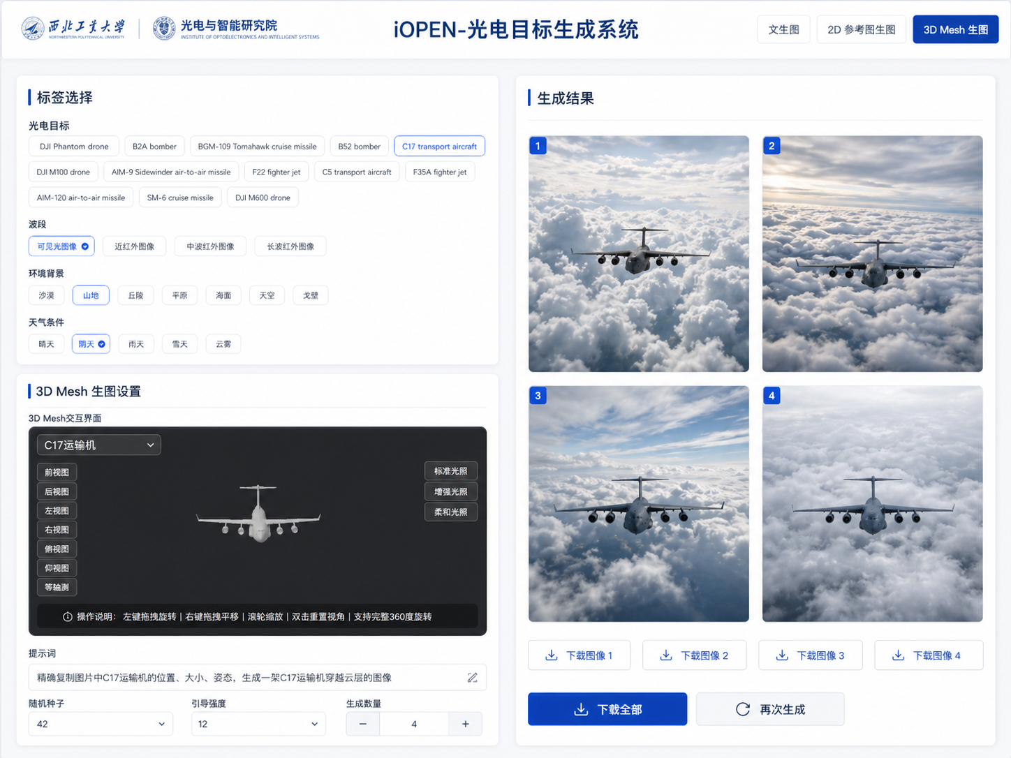
Task: Switch weather condition to 晴天
Action: coord(46,343)
